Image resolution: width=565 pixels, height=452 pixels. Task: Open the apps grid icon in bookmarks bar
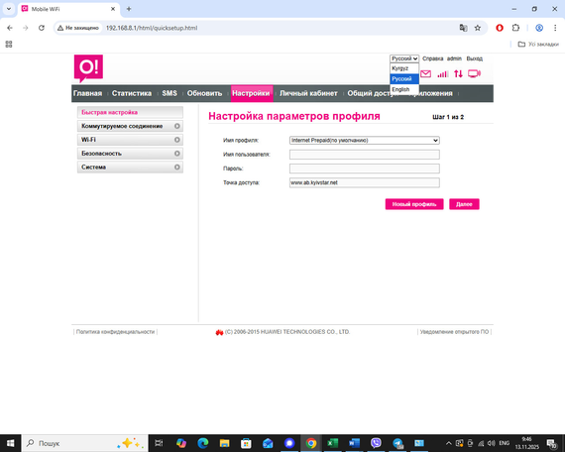[x=9, y=44]
